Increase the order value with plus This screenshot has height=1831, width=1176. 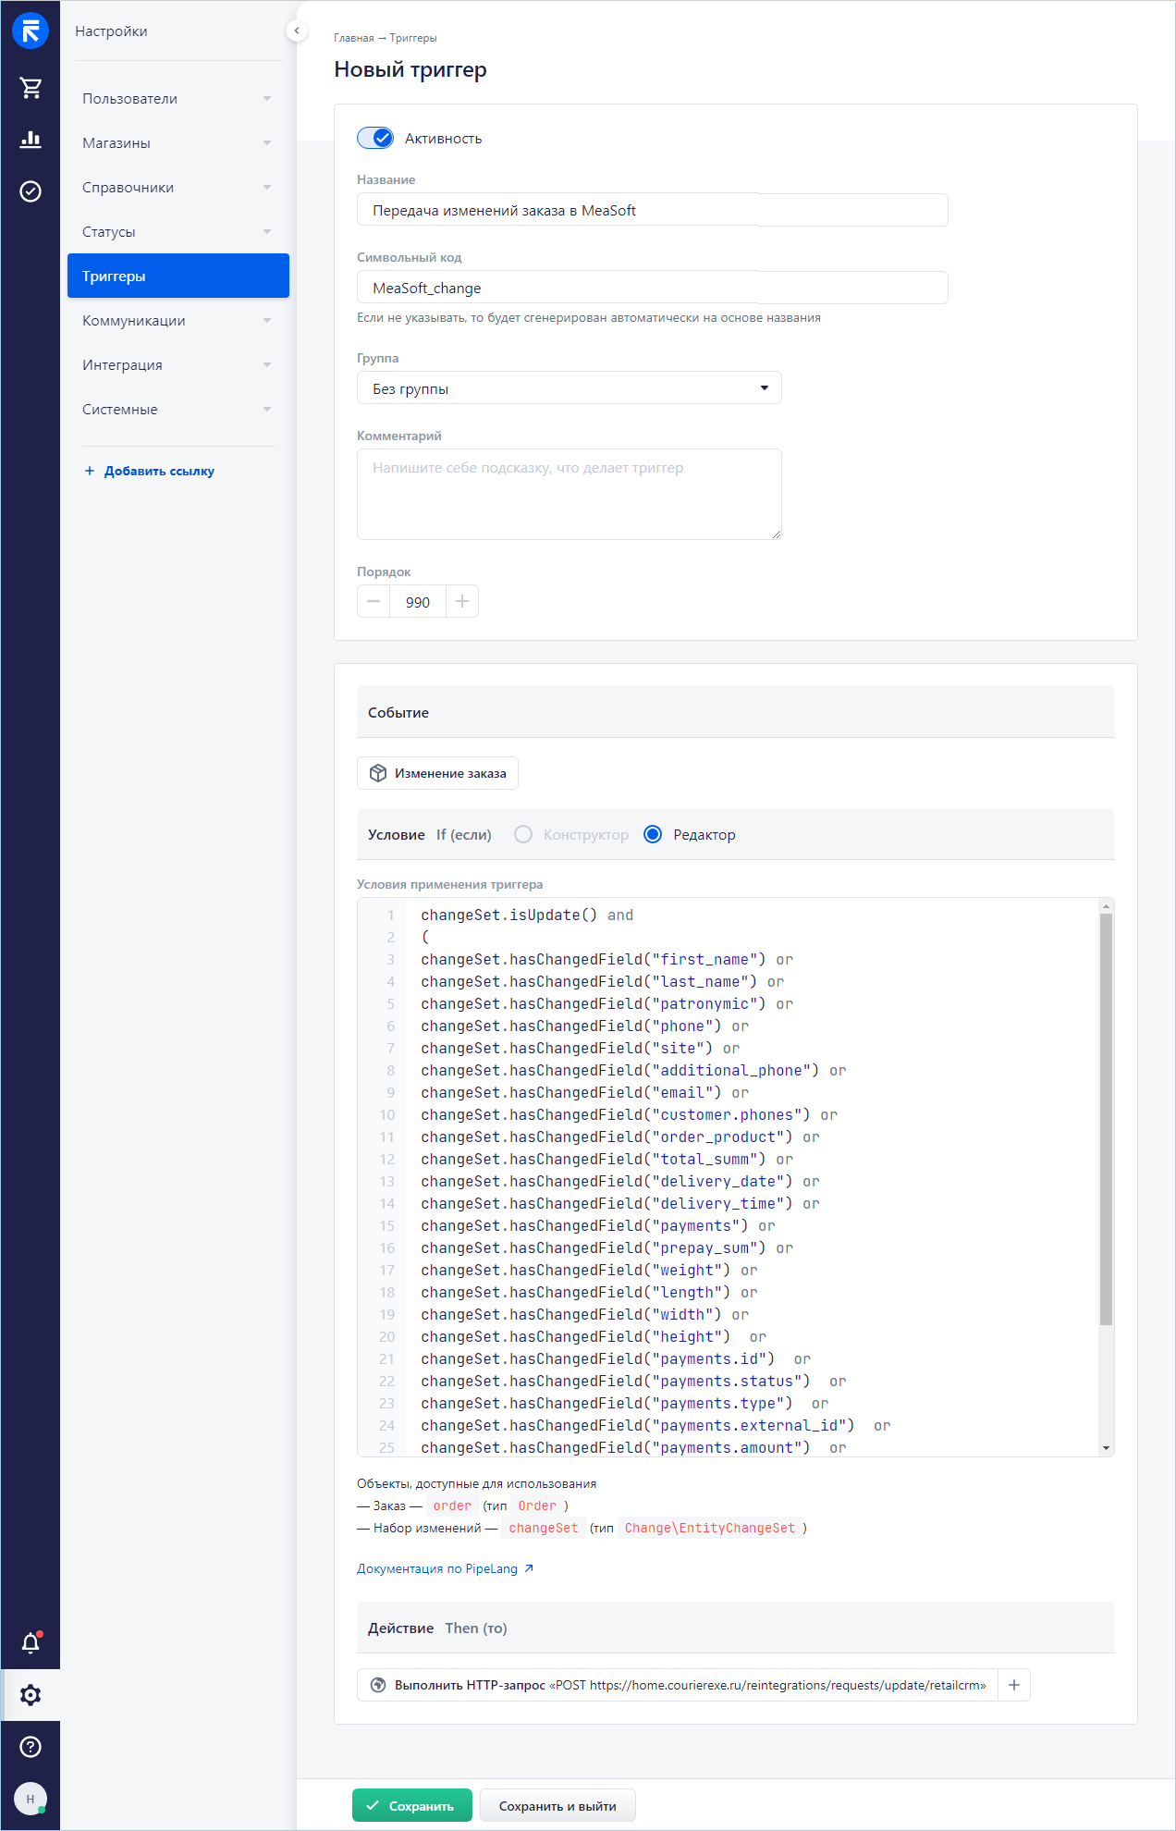pos(462,601)
